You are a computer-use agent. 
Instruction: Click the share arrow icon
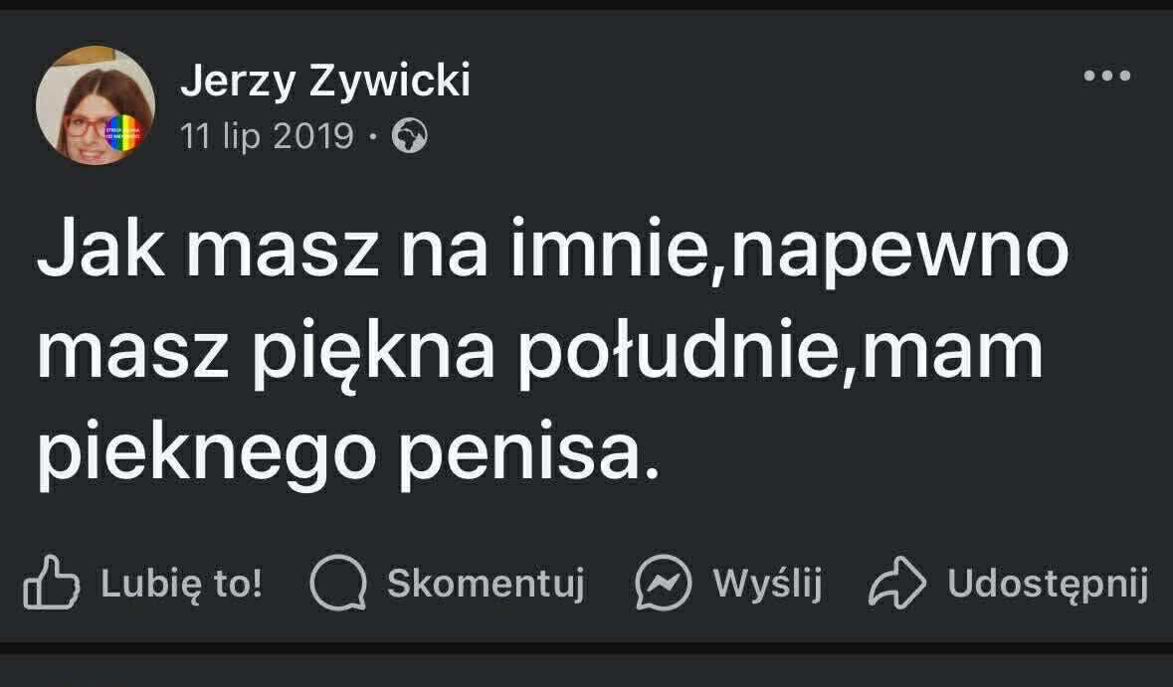coord(896,583)
